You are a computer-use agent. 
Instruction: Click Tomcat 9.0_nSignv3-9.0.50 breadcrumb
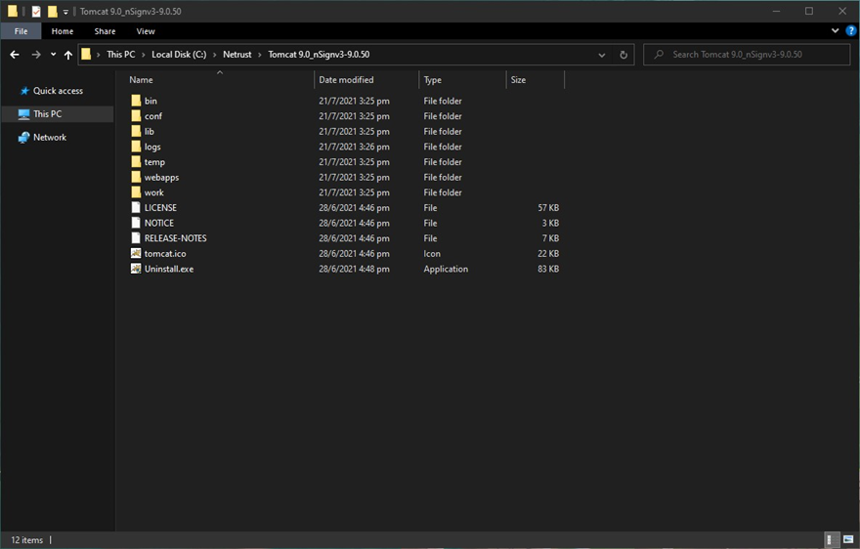click(x=319, y=55)
